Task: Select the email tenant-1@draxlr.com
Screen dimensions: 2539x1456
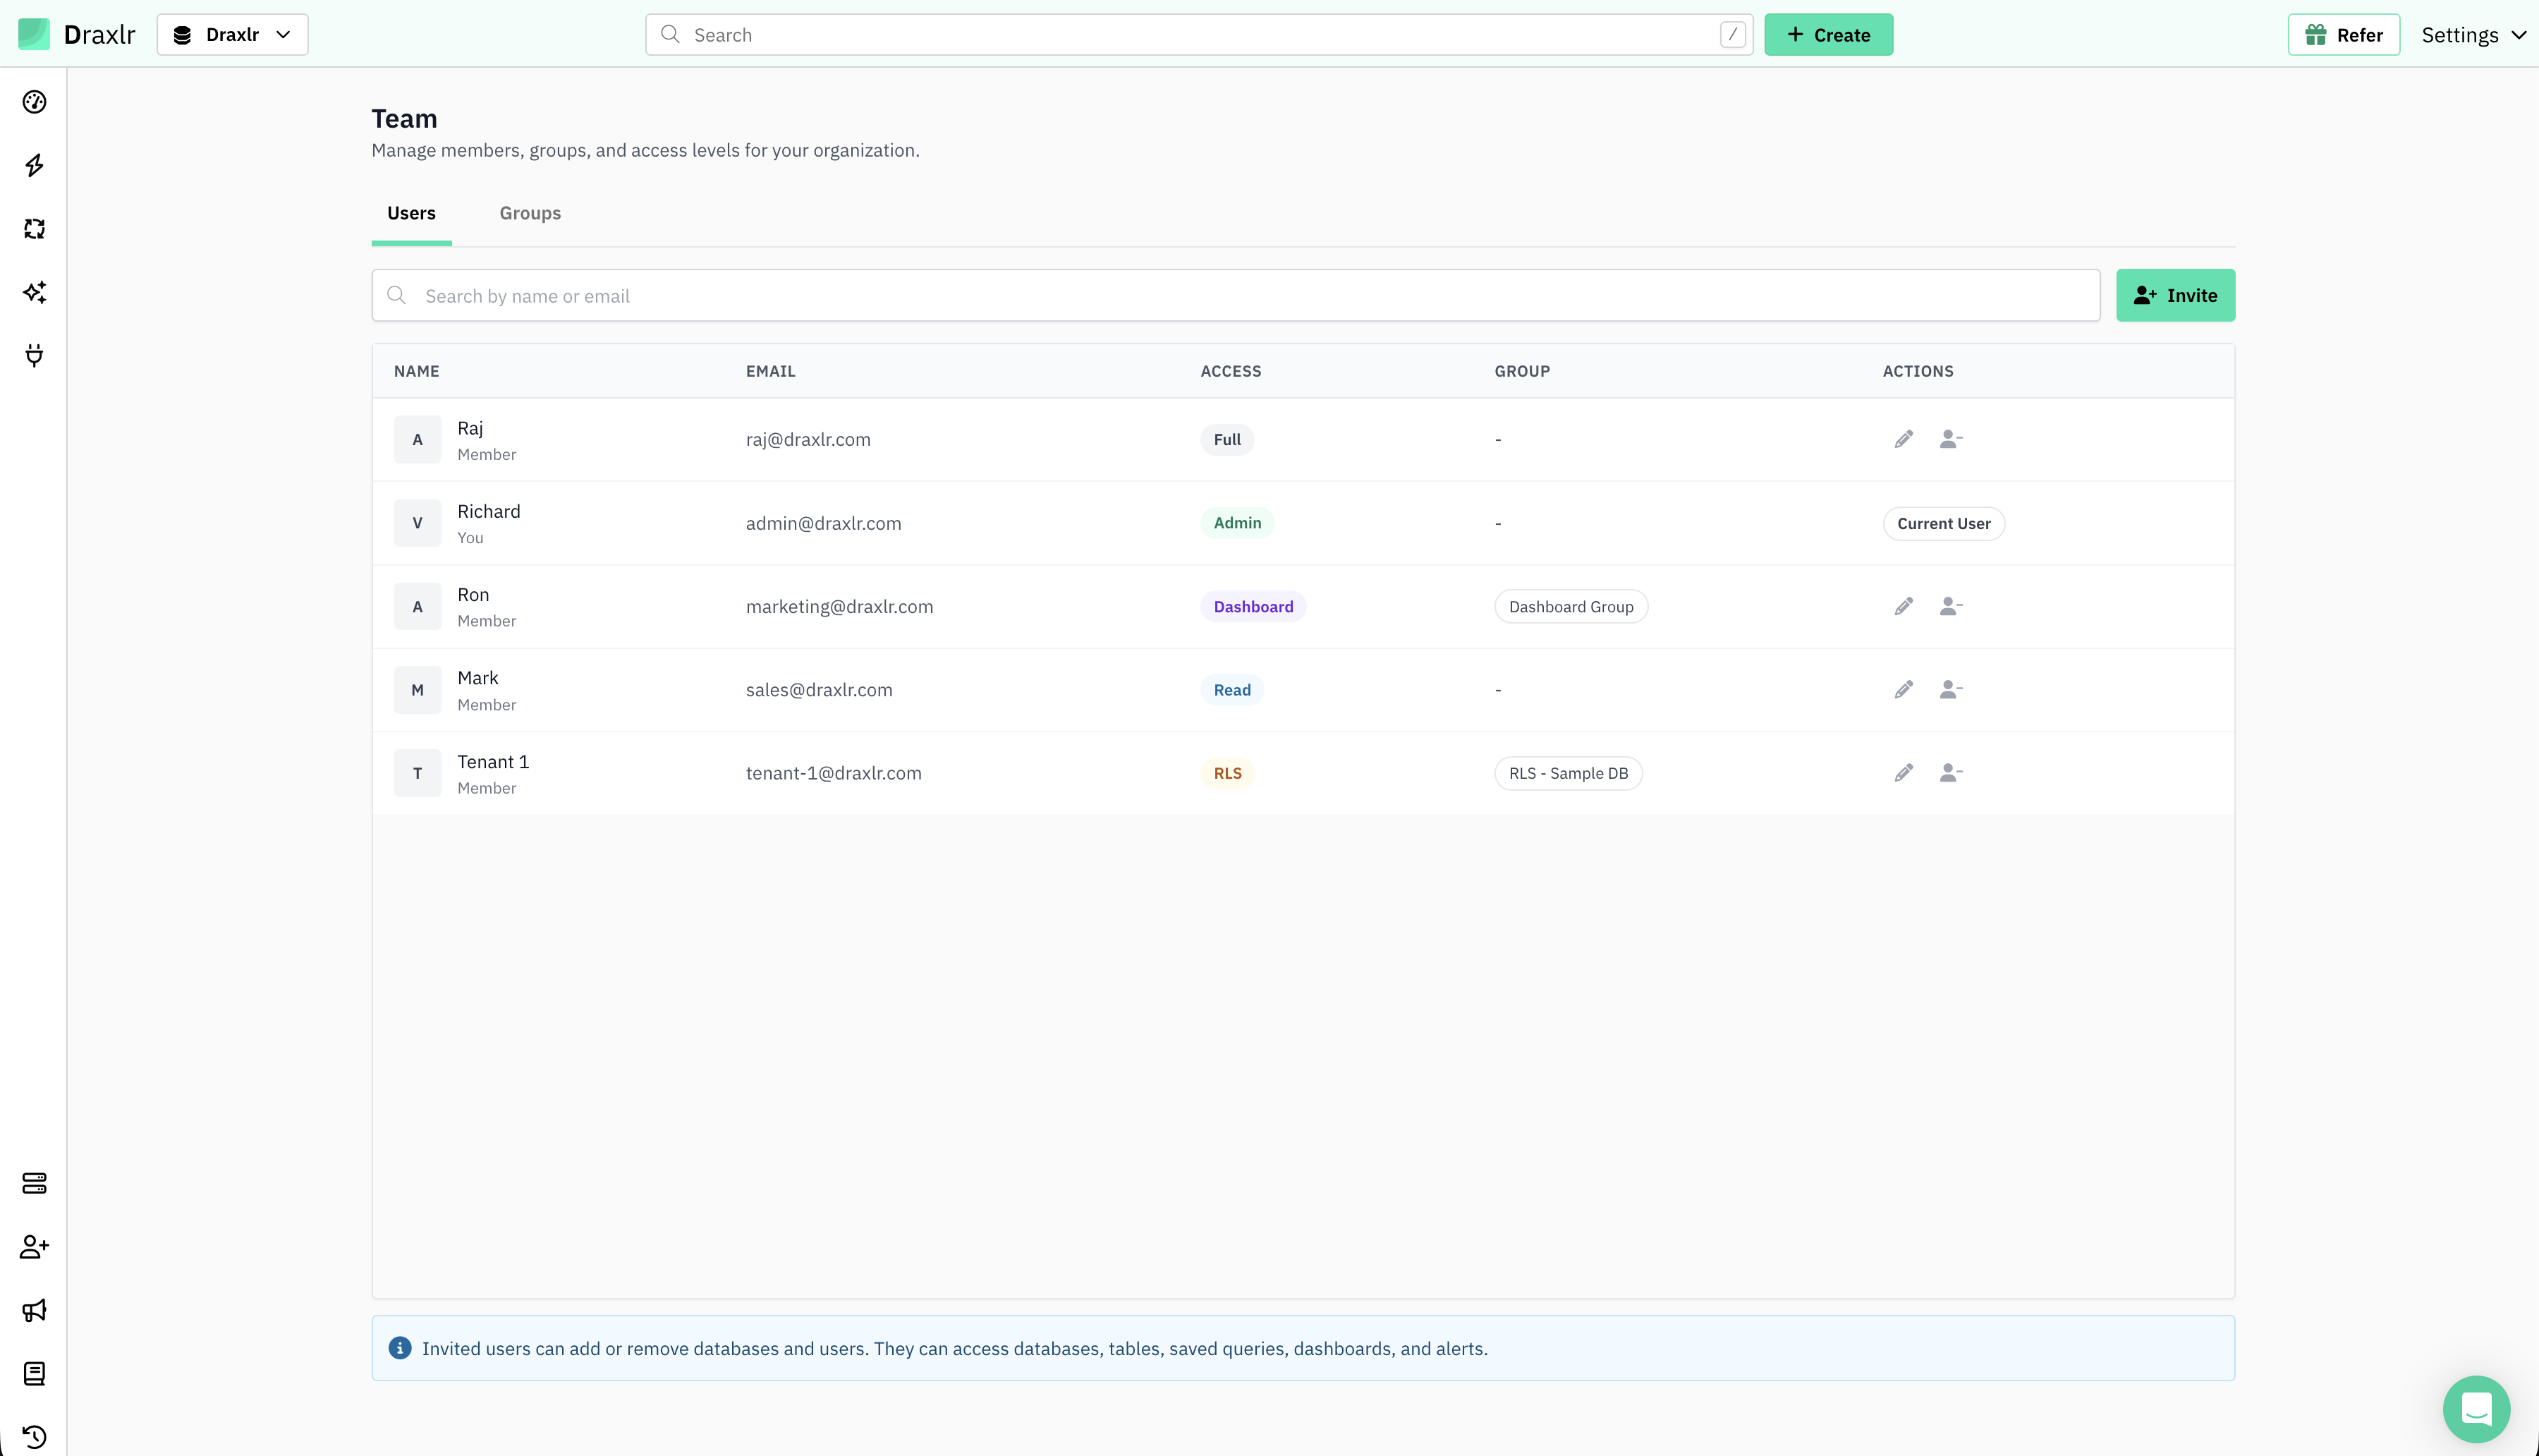Action: click(833, 773)
